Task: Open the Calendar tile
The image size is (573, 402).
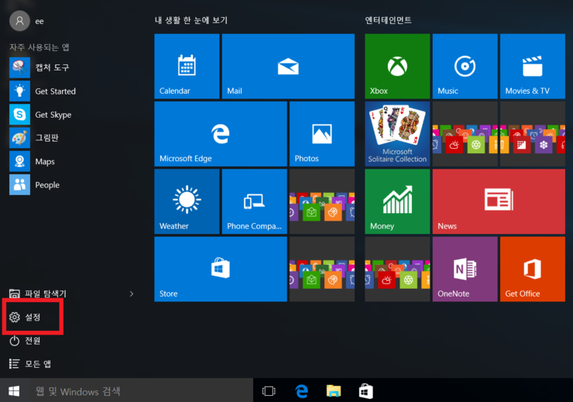Action: (x=187, y=66)
